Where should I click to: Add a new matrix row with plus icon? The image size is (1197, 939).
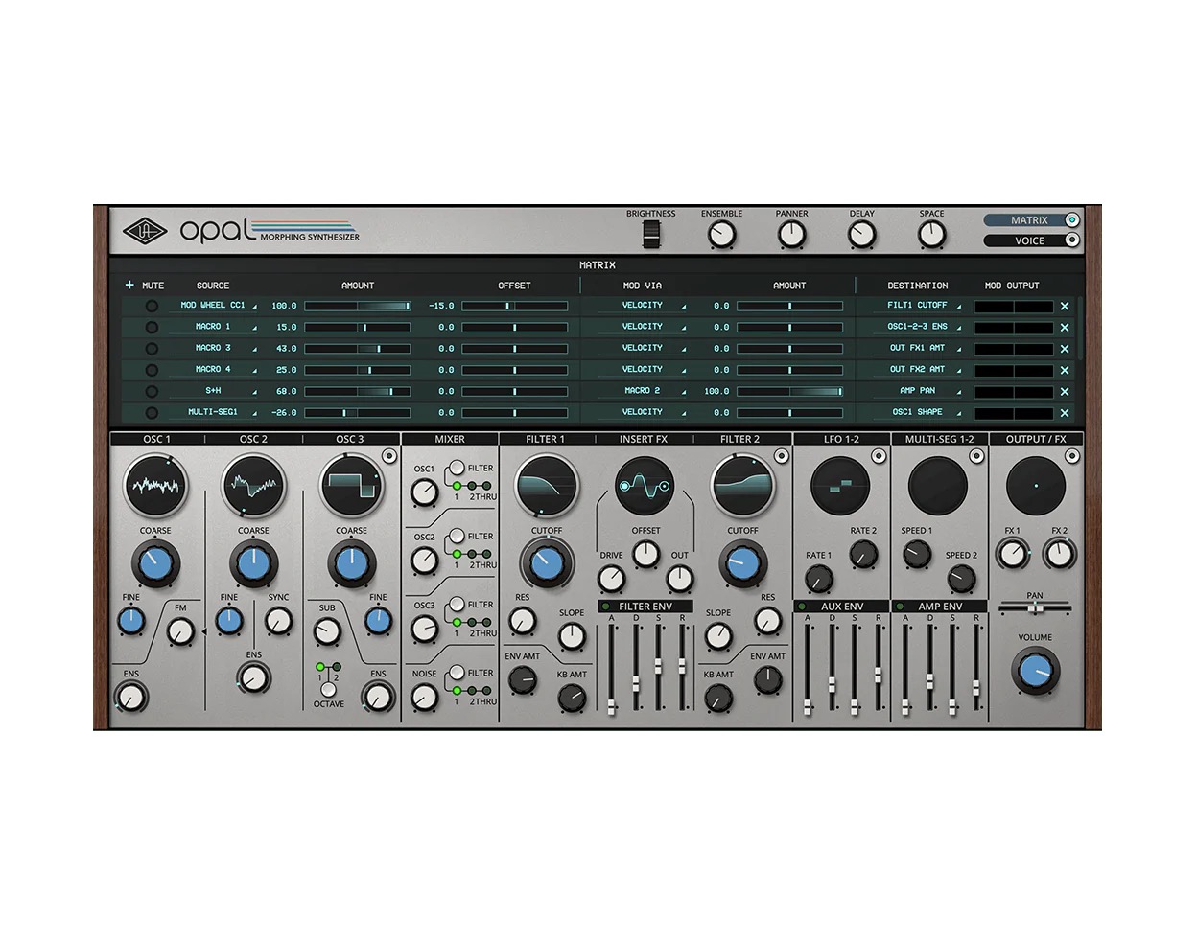(129, 285)
